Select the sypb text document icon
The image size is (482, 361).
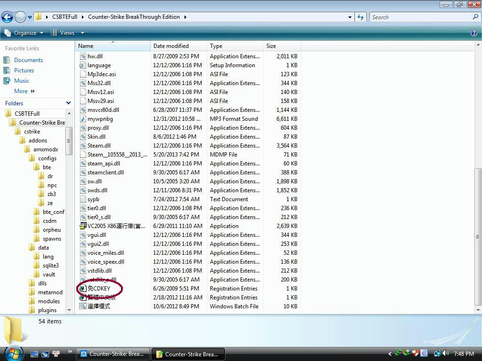[83, 199]
